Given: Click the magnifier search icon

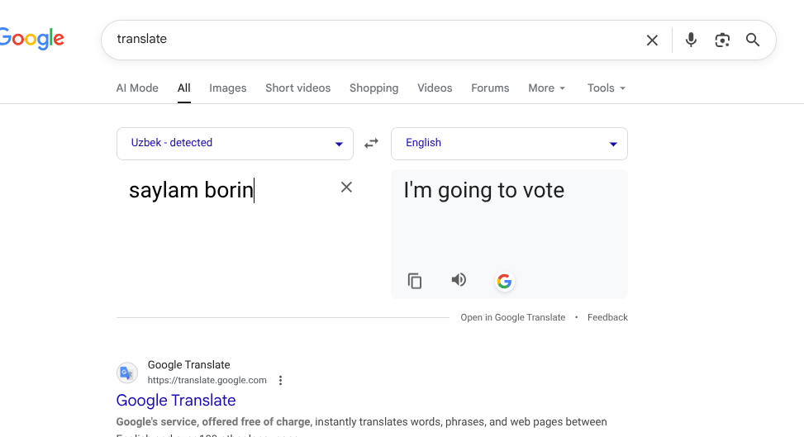Looking at the screenshot, I should [753, 40].
